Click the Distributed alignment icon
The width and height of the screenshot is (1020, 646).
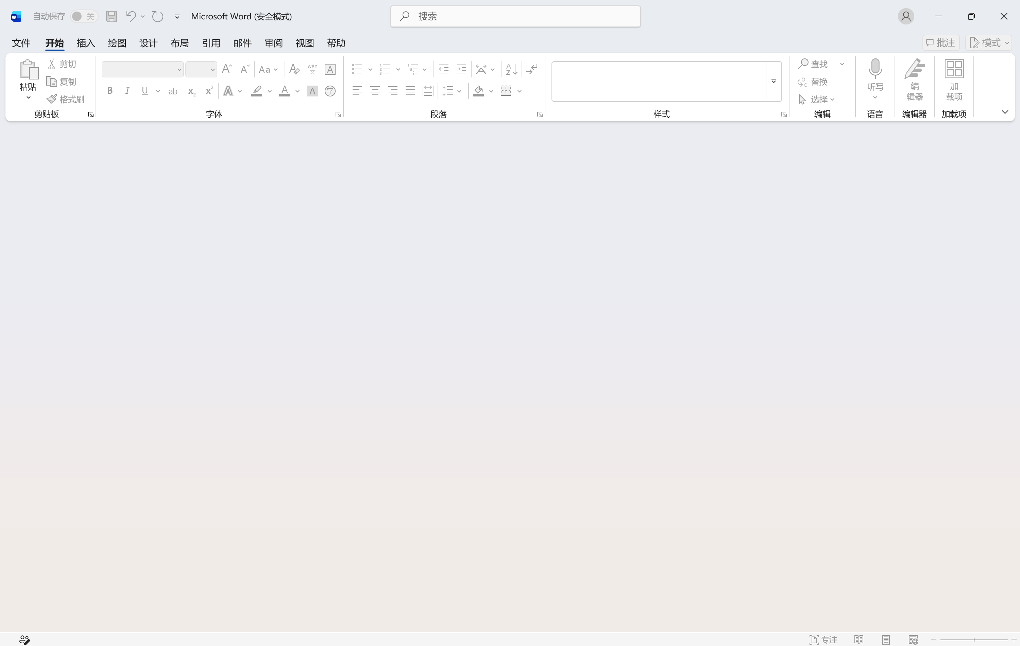point(428,91)
